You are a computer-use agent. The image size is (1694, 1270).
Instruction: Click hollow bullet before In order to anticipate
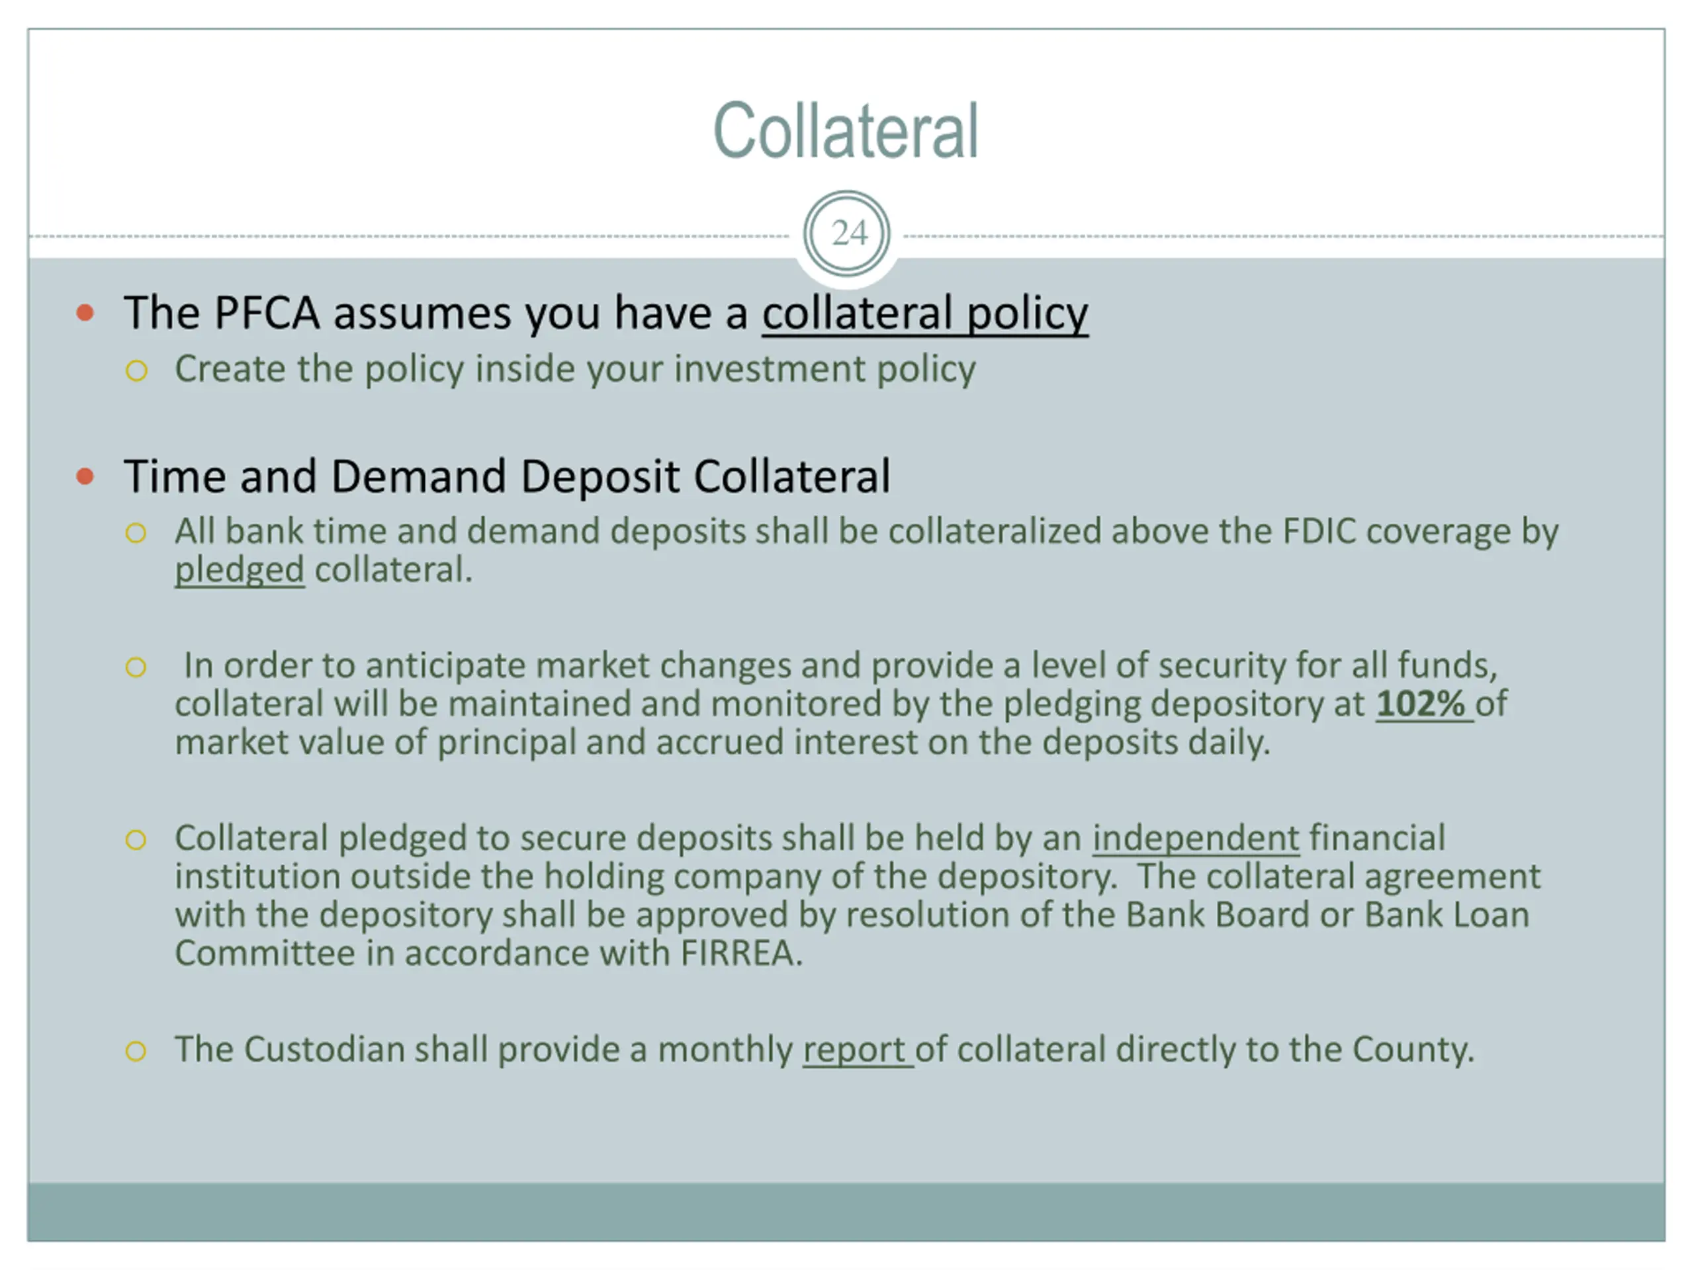[x=136, y=667]
